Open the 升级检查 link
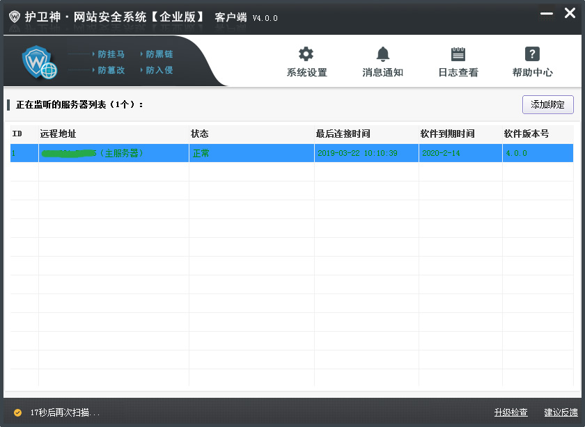585x427 pixels. tap(510, 412)
